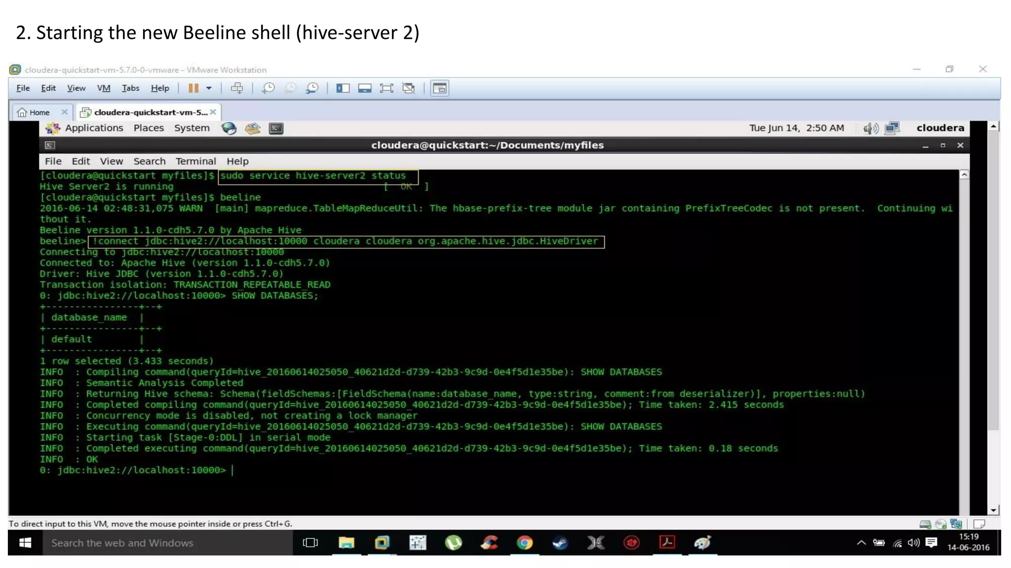Open the VMware File menu
1011x568 pixels.
pos(23,88)
